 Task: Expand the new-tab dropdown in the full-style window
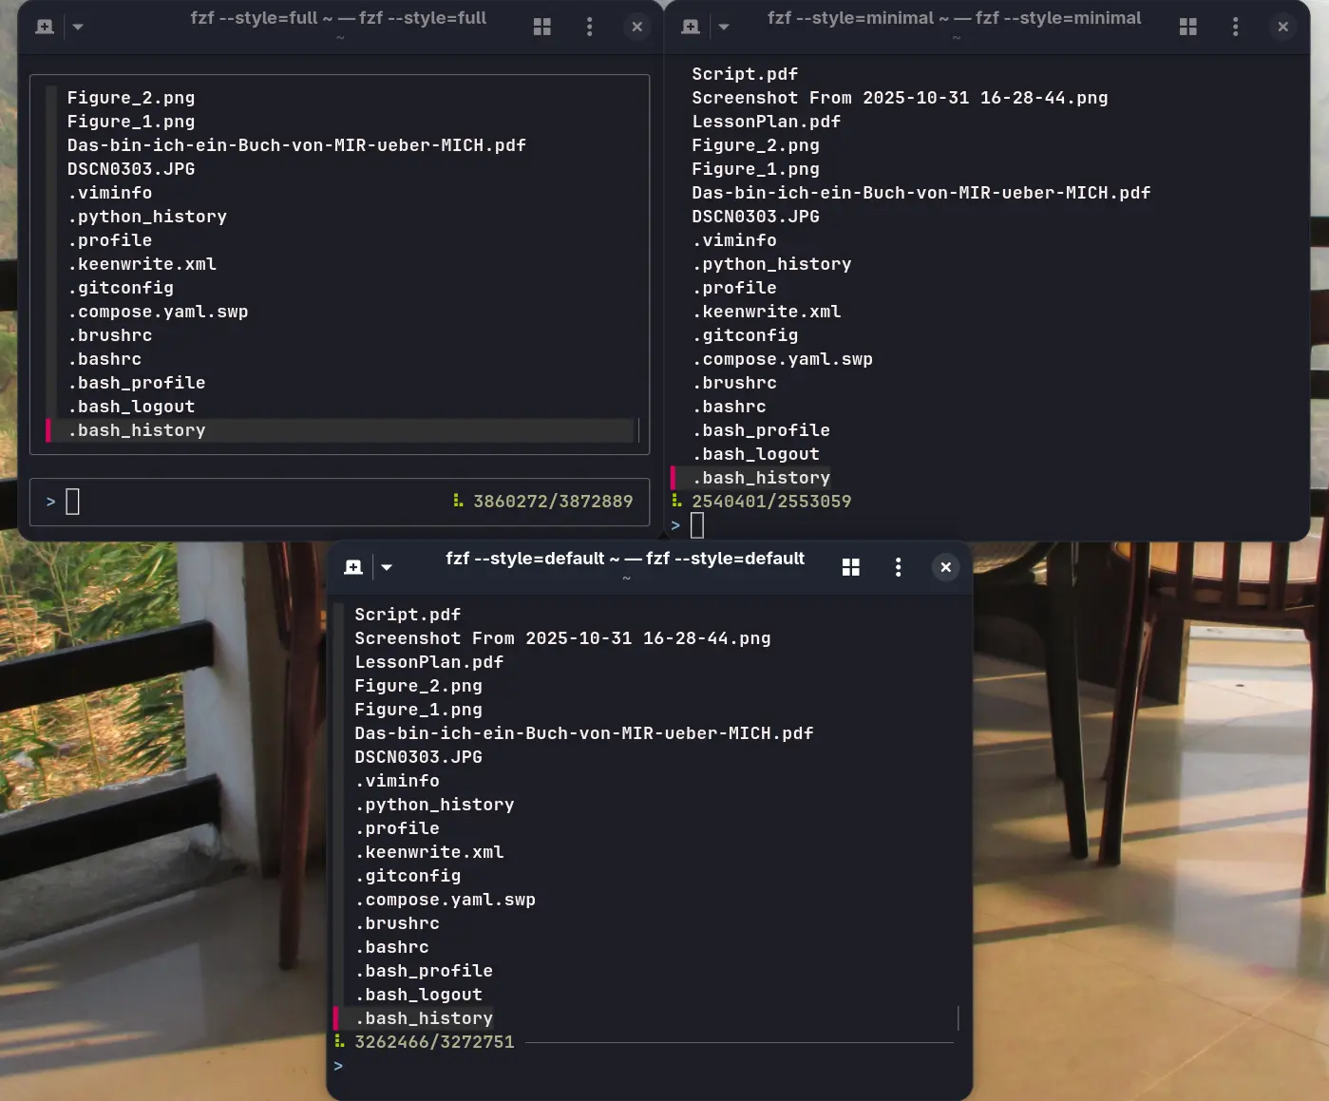tap(77, 26)
